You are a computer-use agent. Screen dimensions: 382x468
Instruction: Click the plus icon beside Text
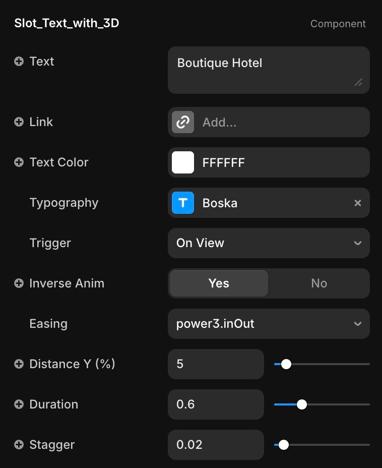click(19, 62)
